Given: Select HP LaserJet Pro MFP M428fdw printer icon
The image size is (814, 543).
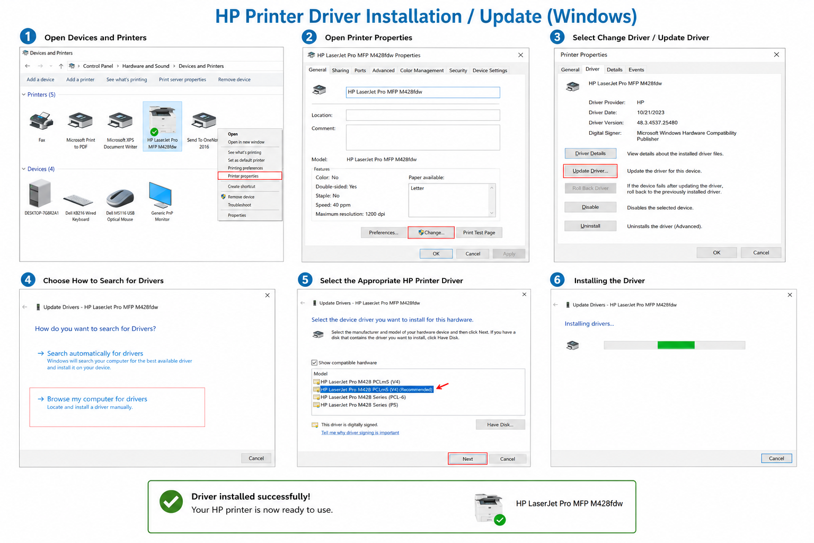Looking at the screenshot, I should coord(163,120).
